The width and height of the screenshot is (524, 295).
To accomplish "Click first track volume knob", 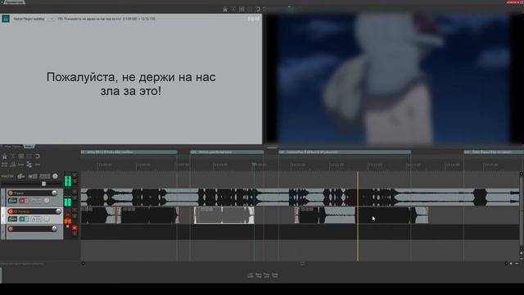I will point(54,193).
